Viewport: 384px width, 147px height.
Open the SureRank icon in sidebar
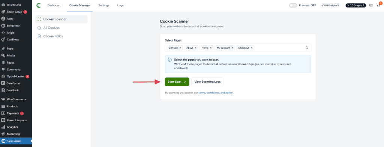click(x=3, y=90)
